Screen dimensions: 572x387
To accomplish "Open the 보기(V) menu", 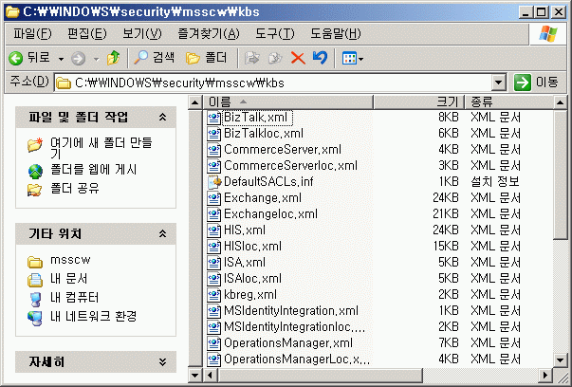I will coord(142,33).
